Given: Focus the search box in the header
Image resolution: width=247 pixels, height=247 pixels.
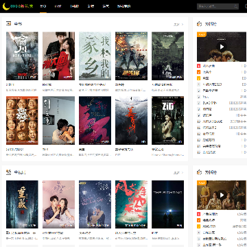Looking at the screenshot, I should pos(217,6).
